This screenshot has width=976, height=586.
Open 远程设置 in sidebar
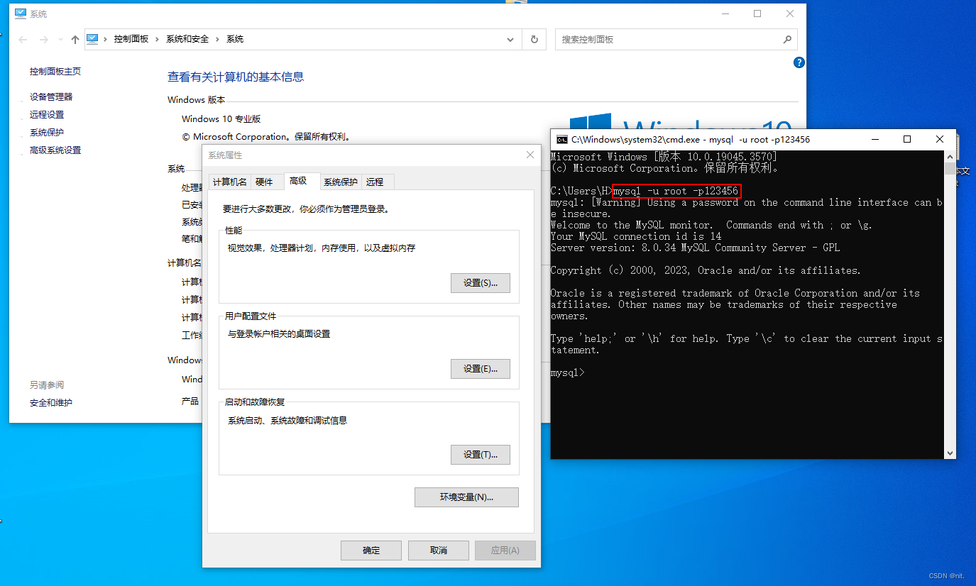(x=47, y=115)
